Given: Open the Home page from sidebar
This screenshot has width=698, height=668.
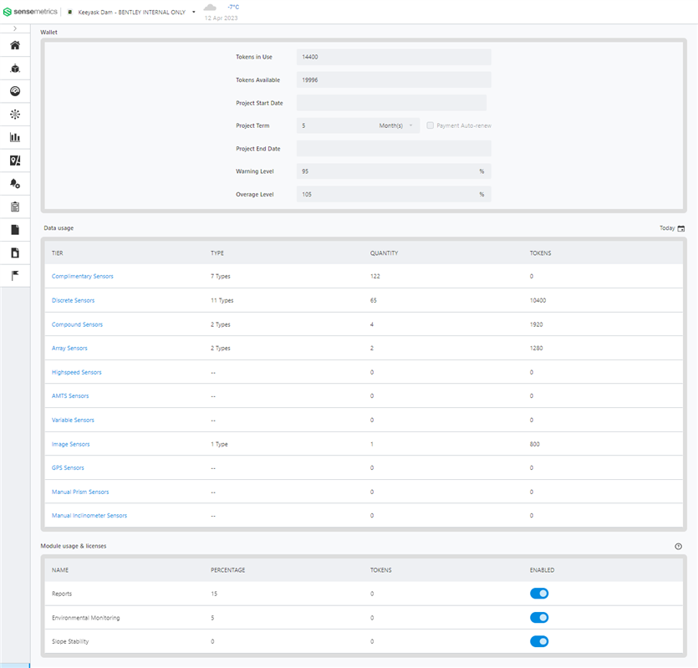Looking at the screenshot, I should pyautogui.click(x=15, y=45).
